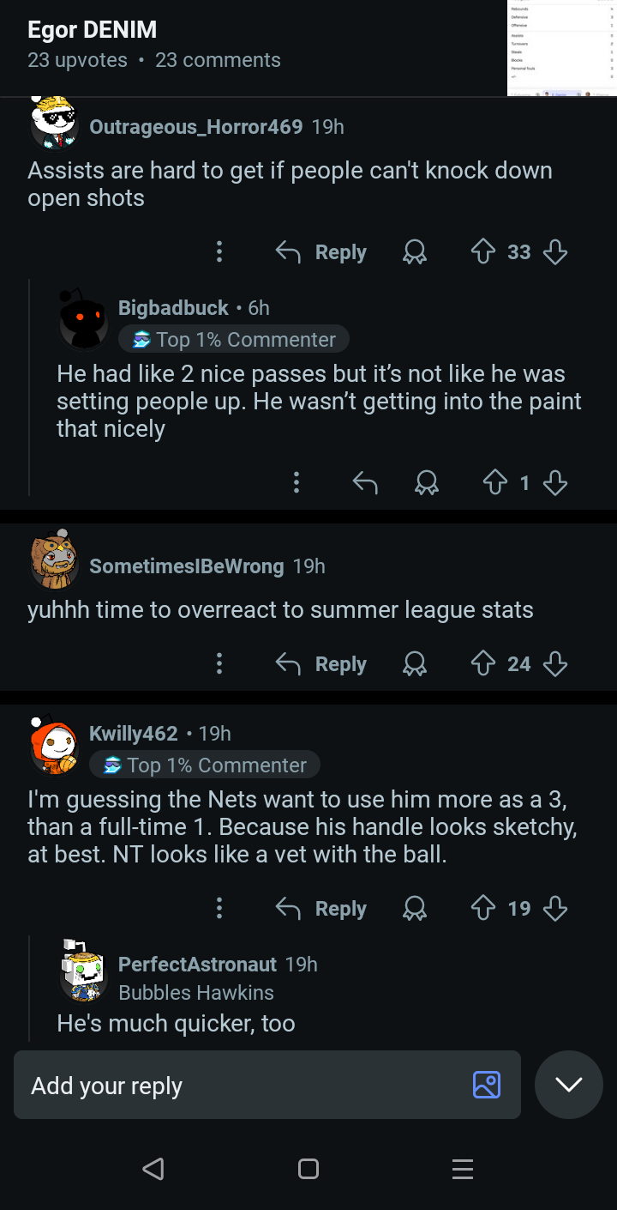Tap reply arrow on Bigbadbuck's comment
The width and height of the screenshot is (617, 1210).
tap(365, 483)
